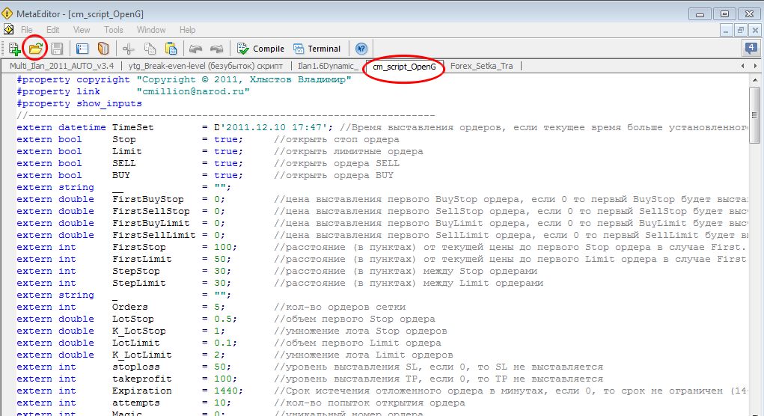
Task: Open the Dictionary book icon
Action: pos(103,49)
